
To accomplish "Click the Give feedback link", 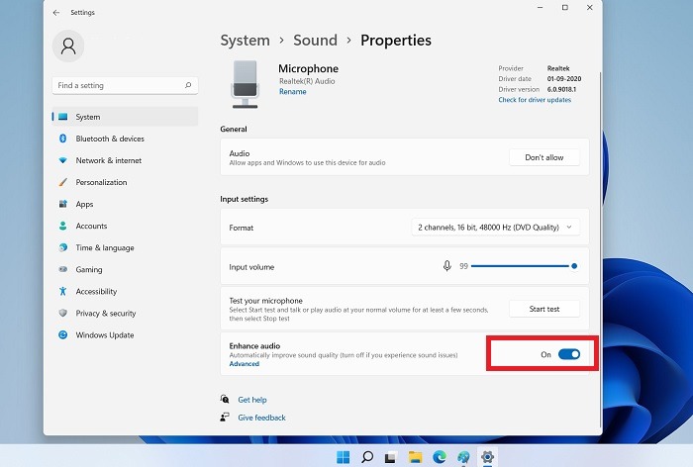I will (x=261, y=418).
